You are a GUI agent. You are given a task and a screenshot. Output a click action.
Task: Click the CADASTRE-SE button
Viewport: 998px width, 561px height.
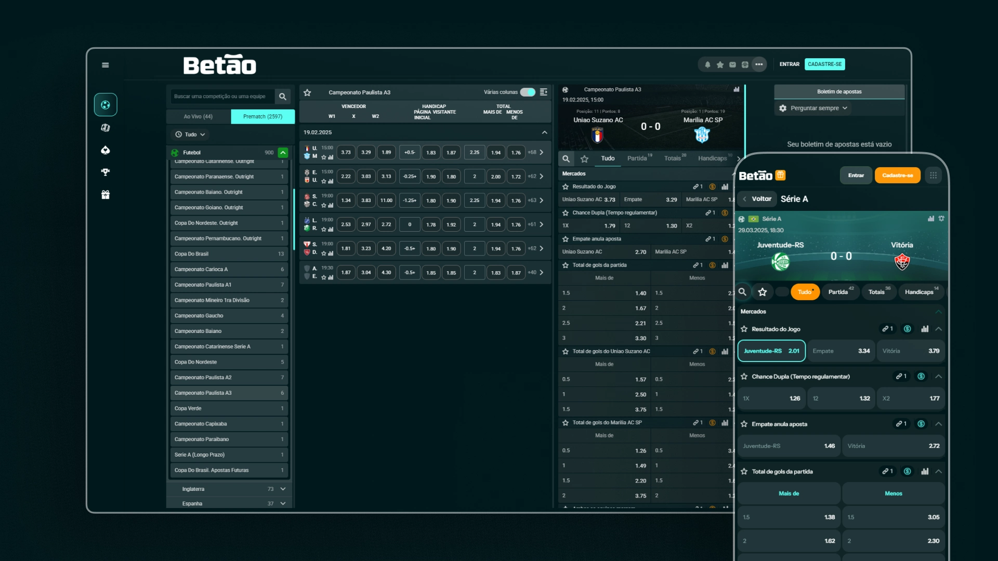824,64
